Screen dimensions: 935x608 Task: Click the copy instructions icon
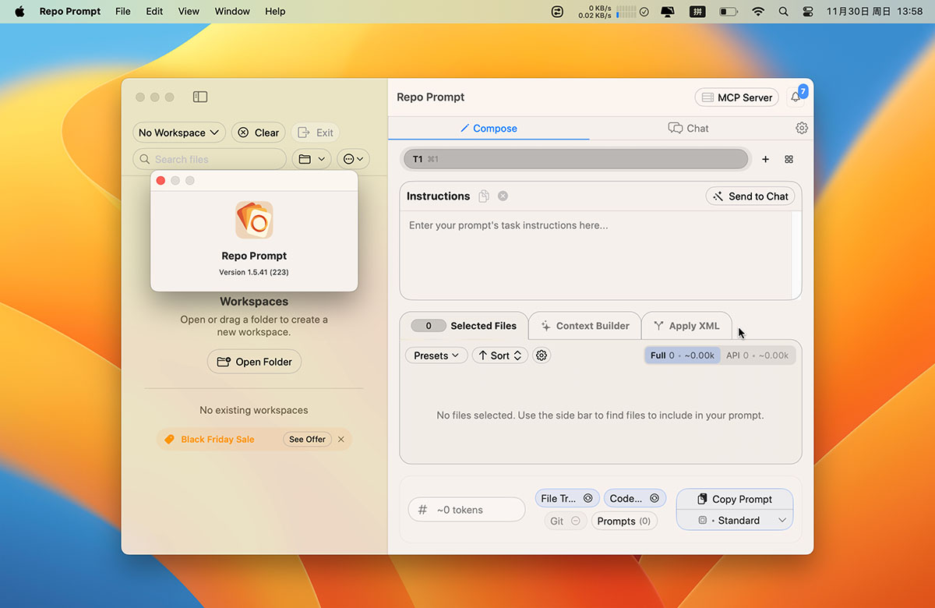point(484,196)
